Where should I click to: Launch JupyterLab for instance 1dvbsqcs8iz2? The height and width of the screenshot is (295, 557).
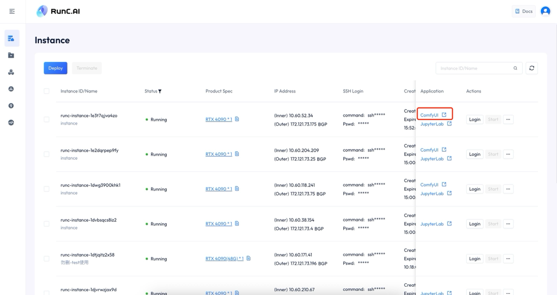436,224
